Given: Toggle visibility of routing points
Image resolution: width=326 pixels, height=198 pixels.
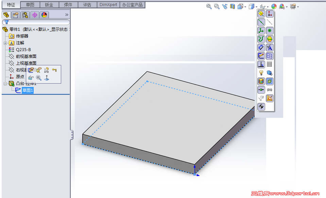Looking at the screenshot, I should click(x=261, y=90).
